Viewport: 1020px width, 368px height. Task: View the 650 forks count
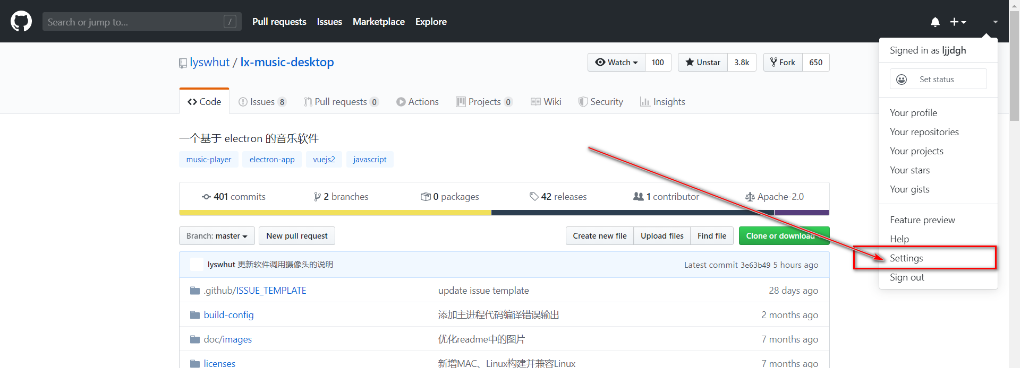(815, 63)
